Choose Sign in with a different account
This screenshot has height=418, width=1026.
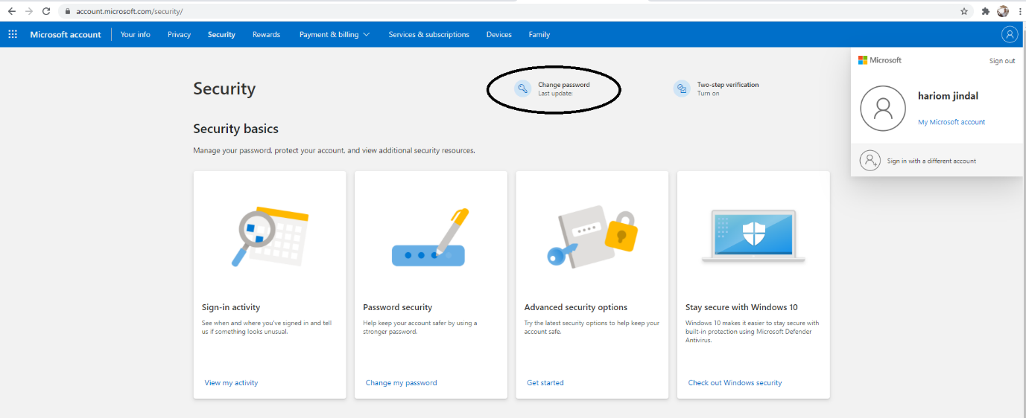coord(931,161)
